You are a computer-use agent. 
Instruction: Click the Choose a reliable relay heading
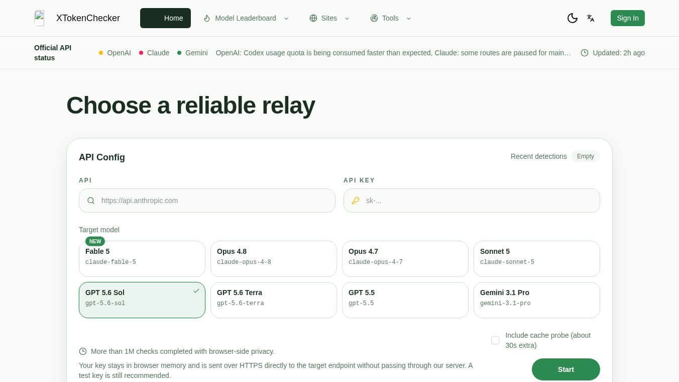tap(191, 106)
